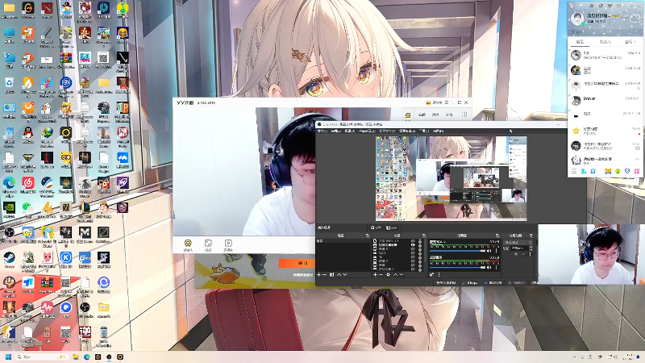Open NVIDIA desktop shortcut

pos(9,209)
